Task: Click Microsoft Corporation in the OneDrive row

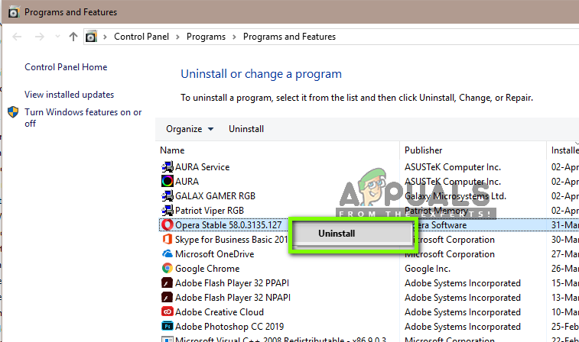Action: pos(450,254)
